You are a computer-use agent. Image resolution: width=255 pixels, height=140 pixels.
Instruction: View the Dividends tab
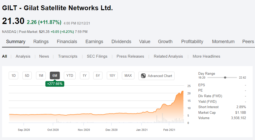121,42
